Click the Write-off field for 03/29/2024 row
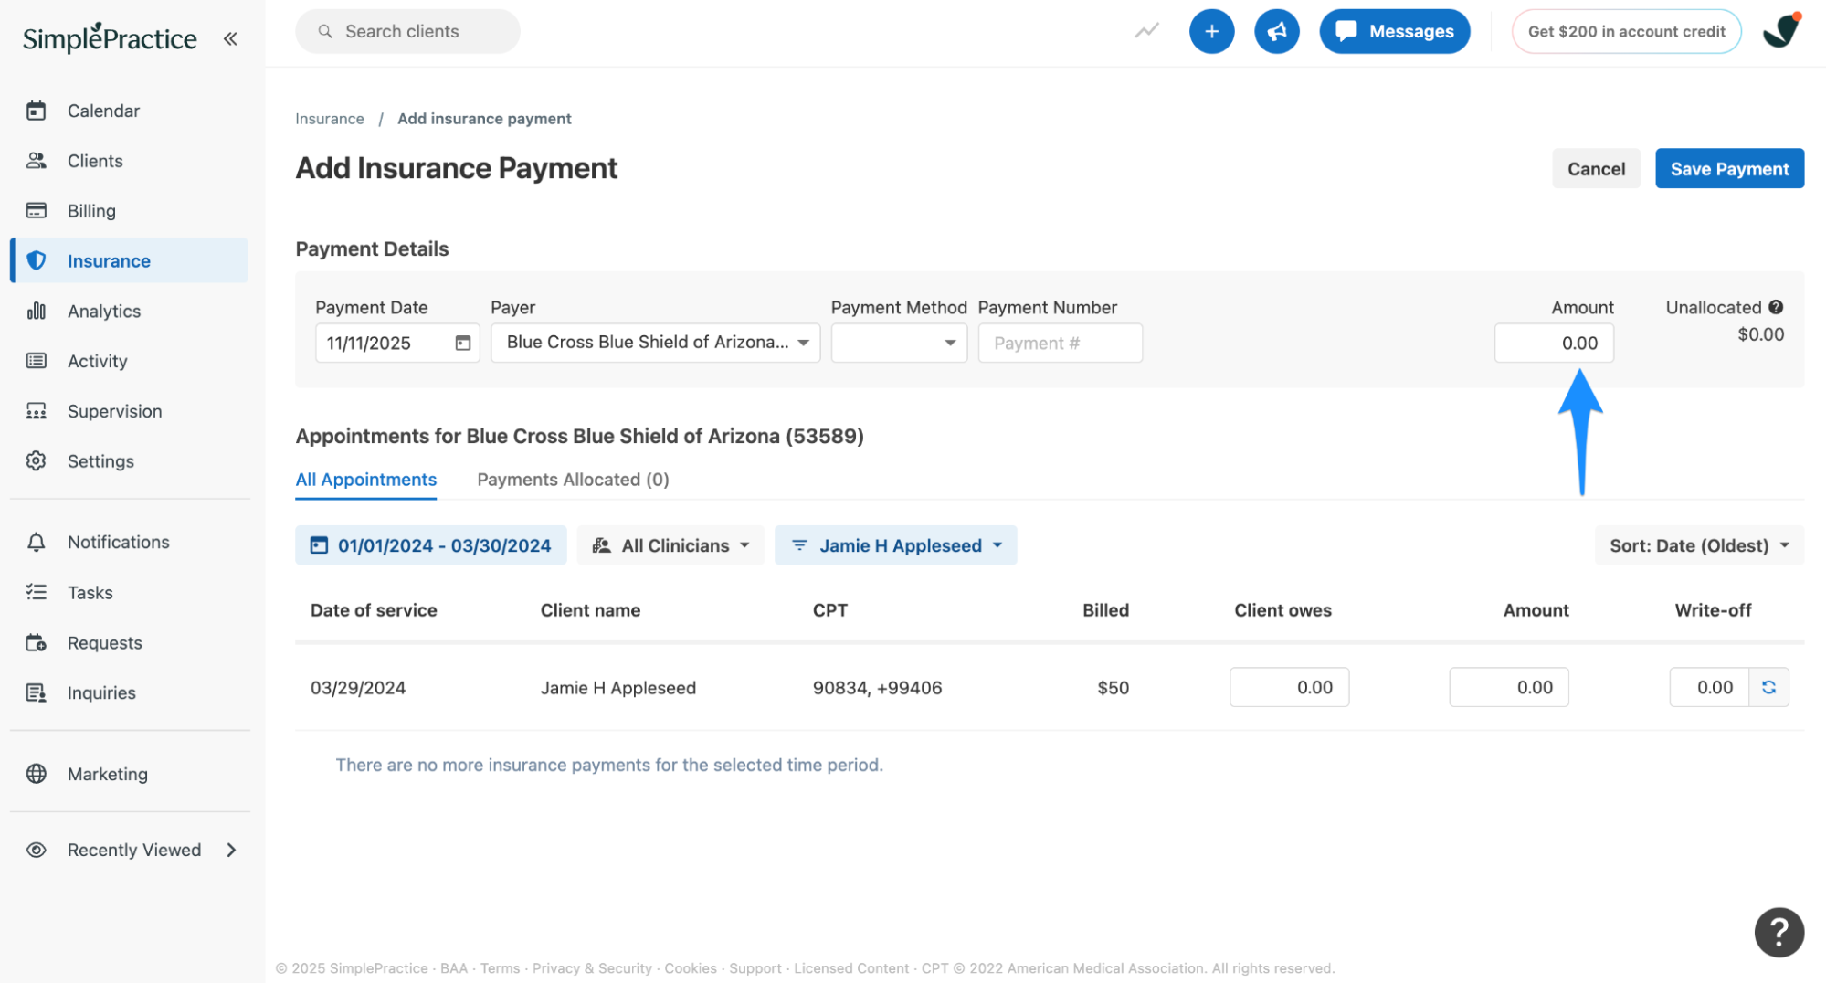 tap(1709, 687)
